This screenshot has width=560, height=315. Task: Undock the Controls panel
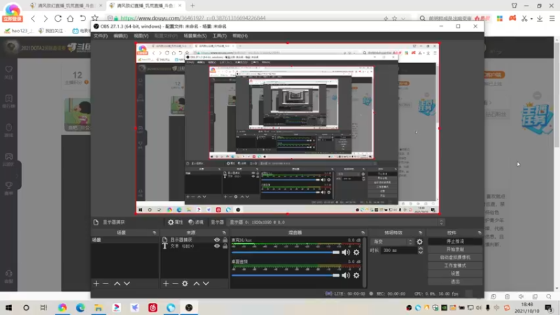(479, 232)
